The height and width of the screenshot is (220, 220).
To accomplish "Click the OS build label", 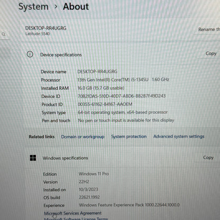I will click(52, 197).
